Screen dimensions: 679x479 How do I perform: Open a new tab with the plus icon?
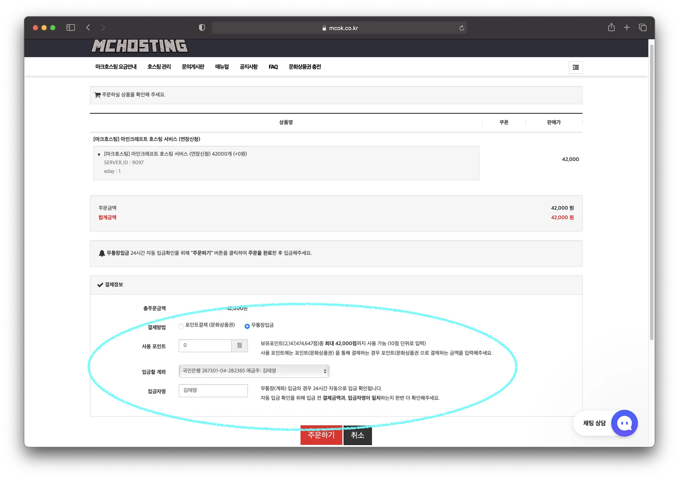click(x=627, y=28)
